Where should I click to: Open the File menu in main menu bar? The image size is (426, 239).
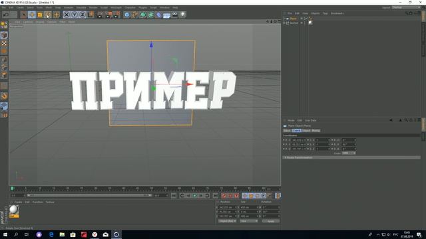[x=4, y=7]
